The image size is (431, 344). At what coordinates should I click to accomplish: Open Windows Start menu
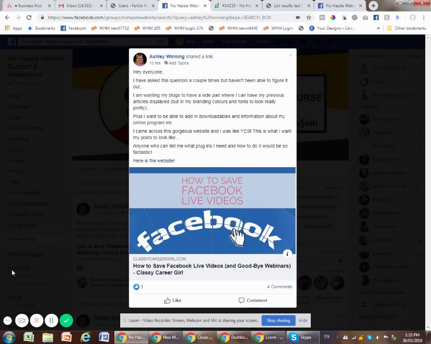pyautogui.click(x=9, y=337)
